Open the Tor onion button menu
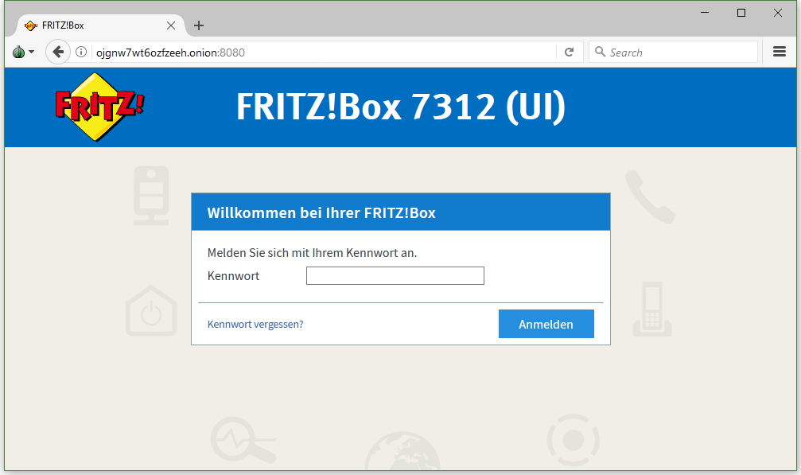The height and width of the screenshot is (475, 801). click(23, 52)
